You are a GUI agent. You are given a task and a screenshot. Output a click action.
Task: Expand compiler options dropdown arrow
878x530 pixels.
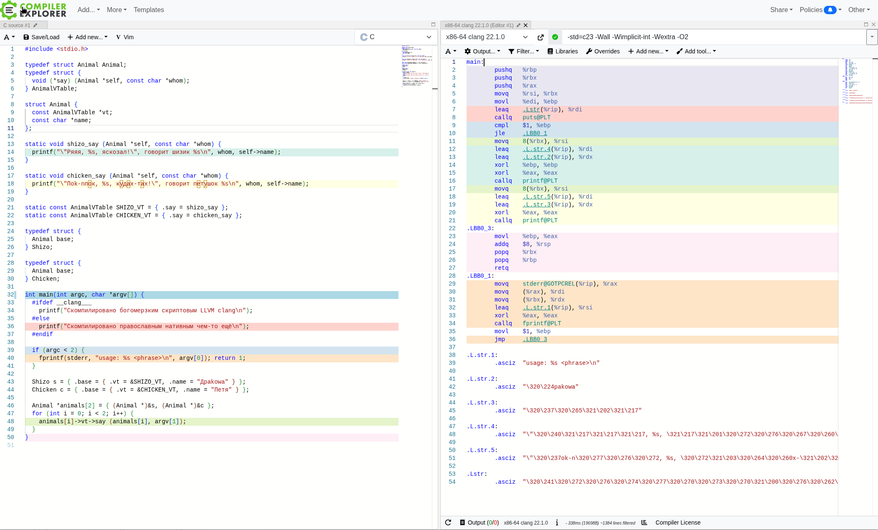872,37
